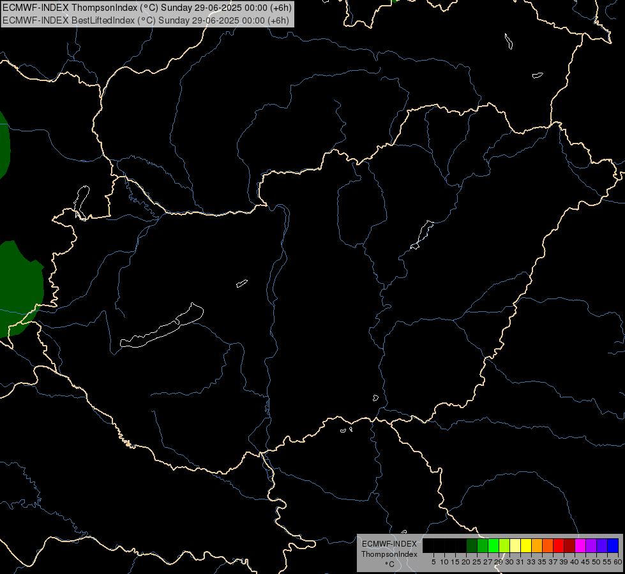Click the legend tick value '60'
625x574 pixels.
pyautogui.click(x=618, y=562)
